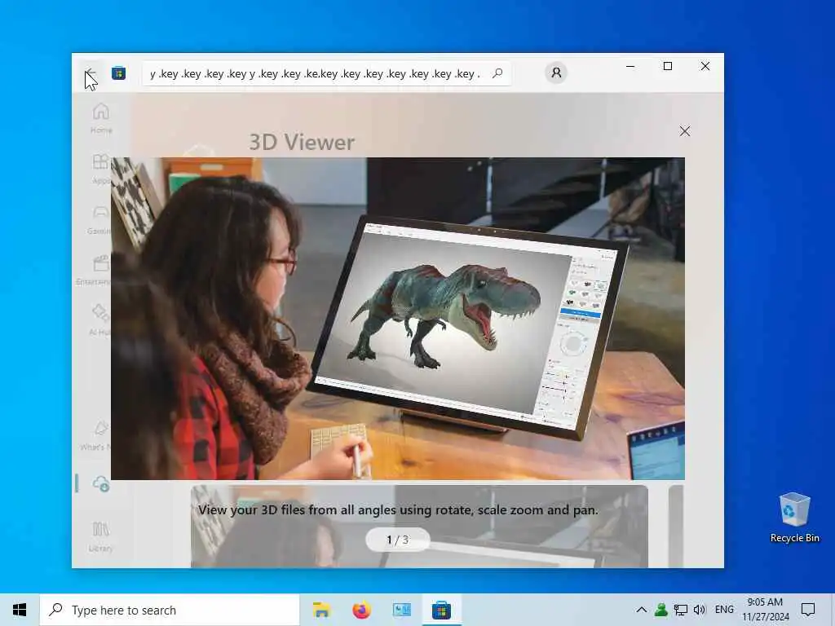Screen dimensions: 835x626
Task: Click the 1 / 3 page indicator
Action: (x=397, y=540)
